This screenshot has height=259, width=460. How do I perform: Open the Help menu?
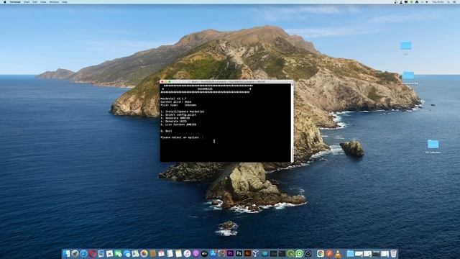(x=65, y=1)
